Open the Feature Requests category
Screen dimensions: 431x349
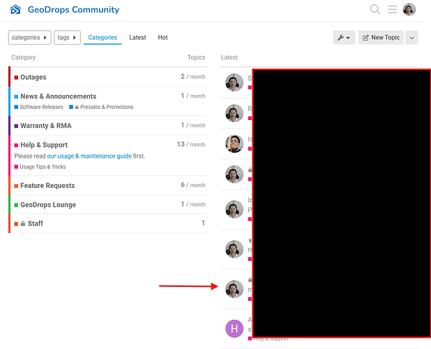tap(47, 186)
